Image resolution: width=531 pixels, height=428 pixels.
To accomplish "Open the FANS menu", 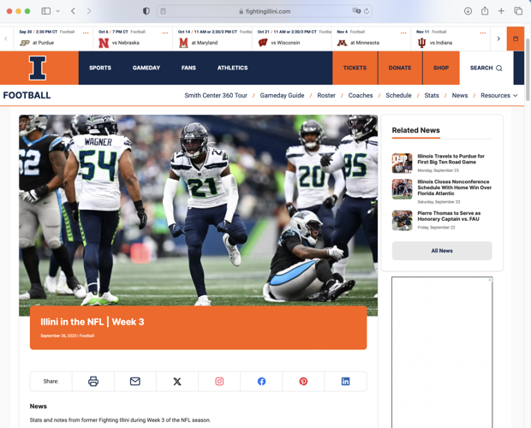I will coord(188,68).
